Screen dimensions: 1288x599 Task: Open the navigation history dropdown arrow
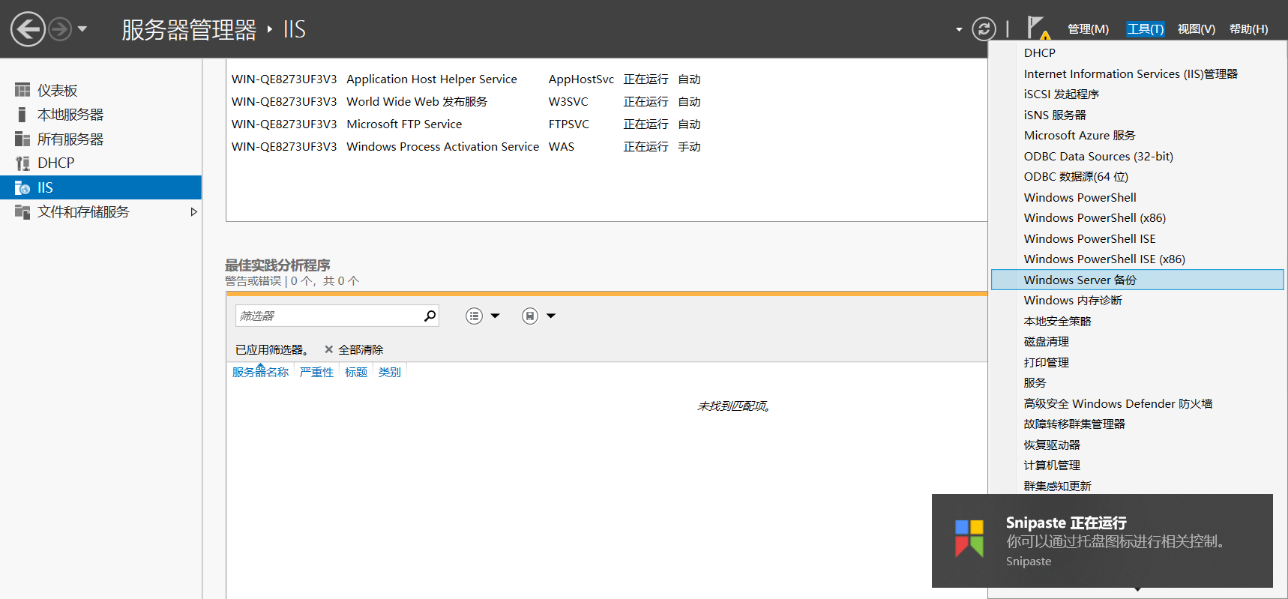pyautogui.click(x=82, y=29)
